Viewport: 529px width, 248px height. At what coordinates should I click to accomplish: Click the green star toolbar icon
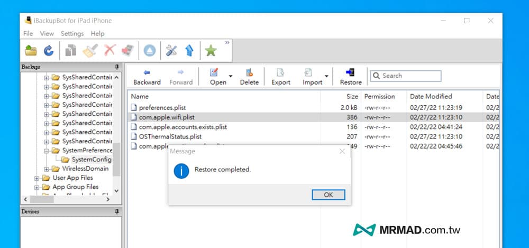click(x=211, y=51)
